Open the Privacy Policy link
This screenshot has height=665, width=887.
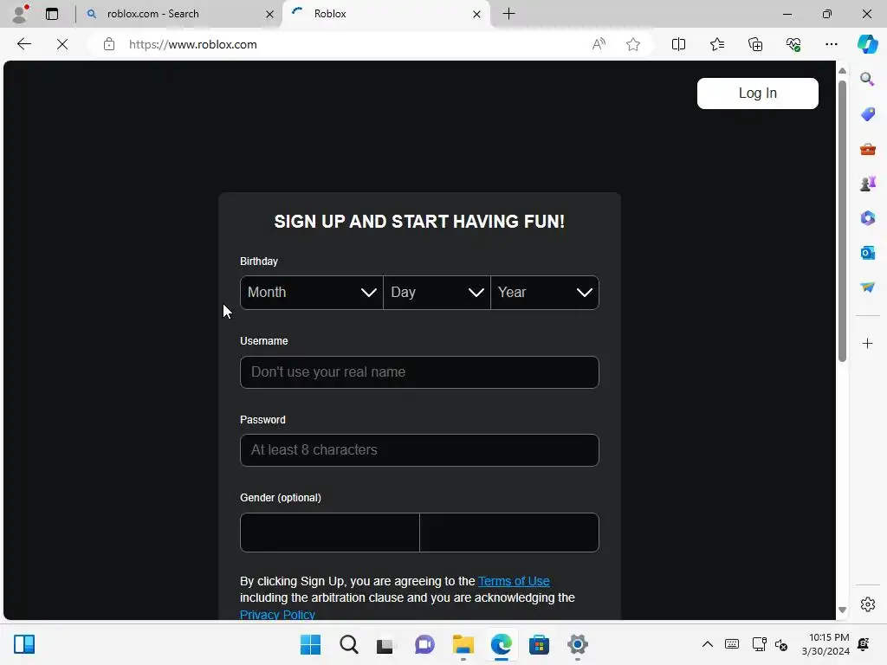277,615
